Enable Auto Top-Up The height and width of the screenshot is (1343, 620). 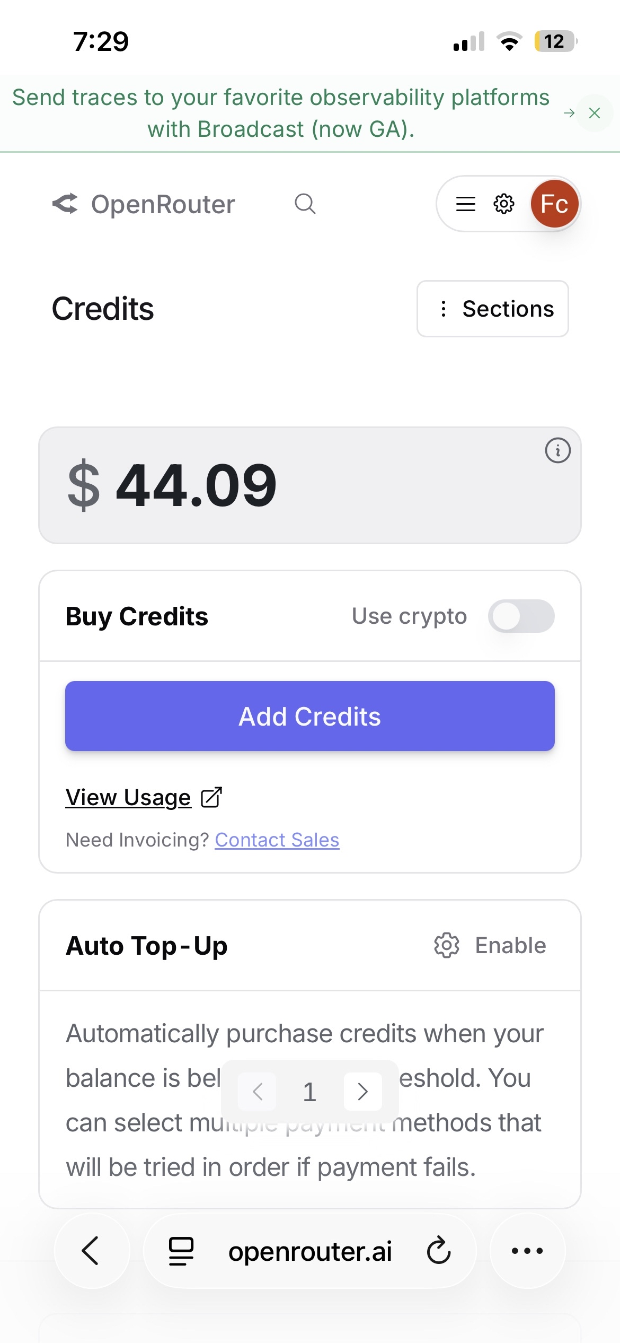click(490, 946)
